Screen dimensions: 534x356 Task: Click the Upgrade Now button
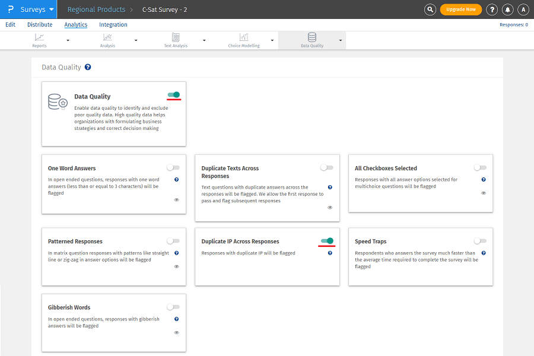pos(460,9)
